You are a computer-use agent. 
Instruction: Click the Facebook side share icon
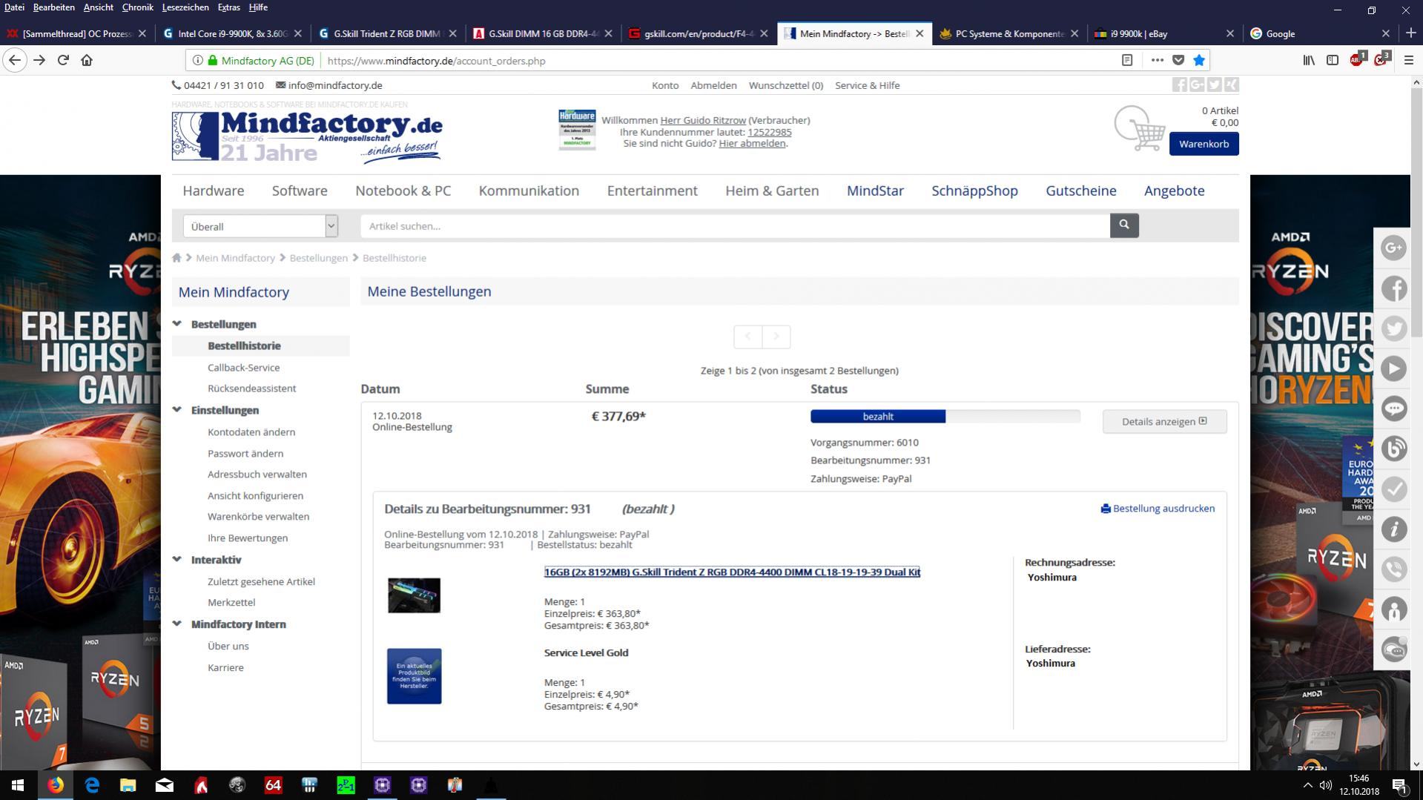(1393, 288)
